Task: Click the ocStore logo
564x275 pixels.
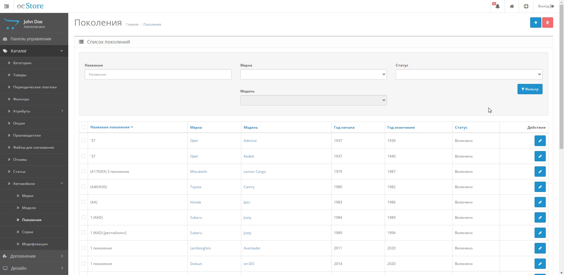Action: (x=30, y=6)
